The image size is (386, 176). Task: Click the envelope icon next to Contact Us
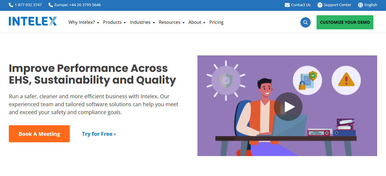pyautogui.click(x=287, y=5)
